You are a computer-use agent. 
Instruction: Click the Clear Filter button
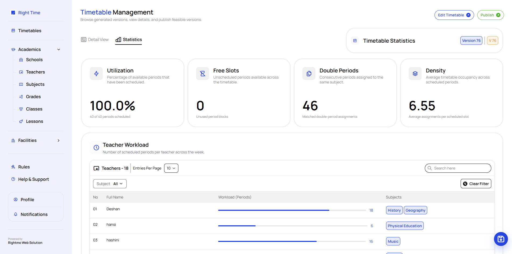[x=476, y=184]
